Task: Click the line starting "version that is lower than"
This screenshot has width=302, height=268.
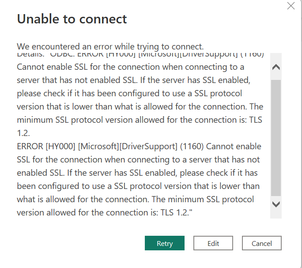Action: [140, 107]
